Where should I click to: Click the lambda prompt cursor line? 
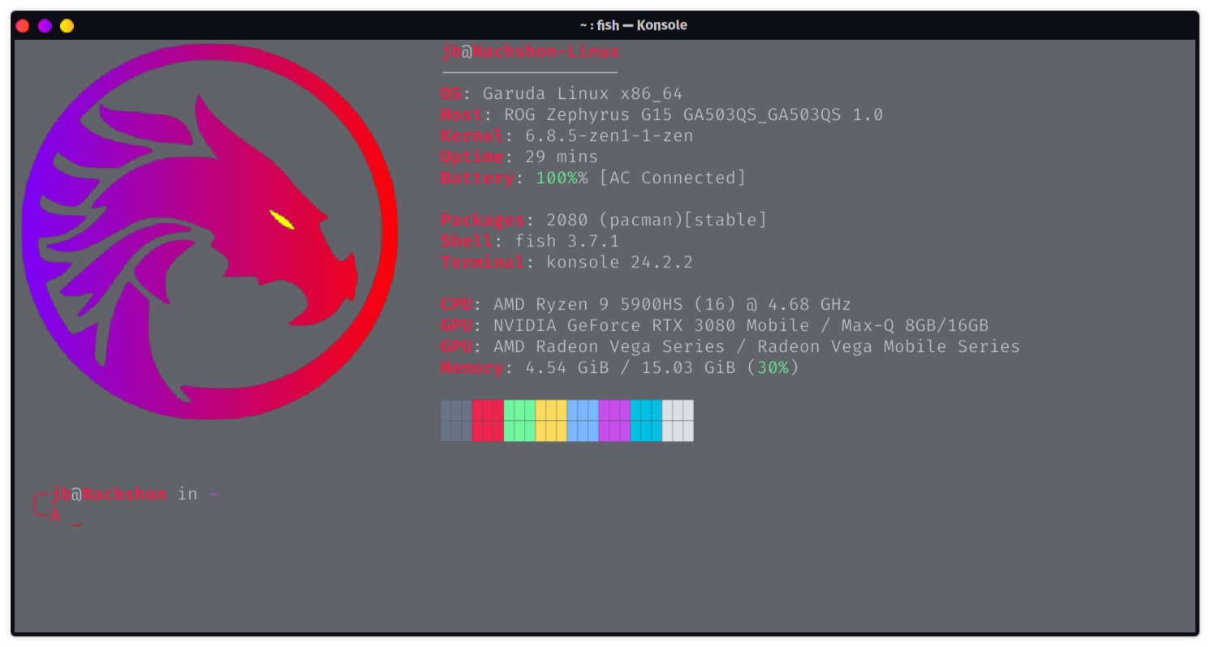click(58, 516)
